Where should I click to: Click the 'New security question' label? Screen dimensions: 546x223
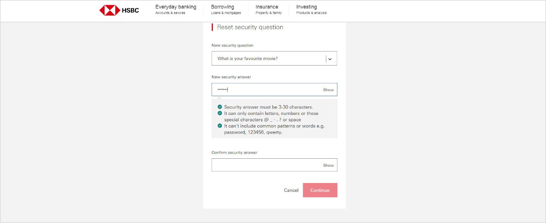pos(232,46)
